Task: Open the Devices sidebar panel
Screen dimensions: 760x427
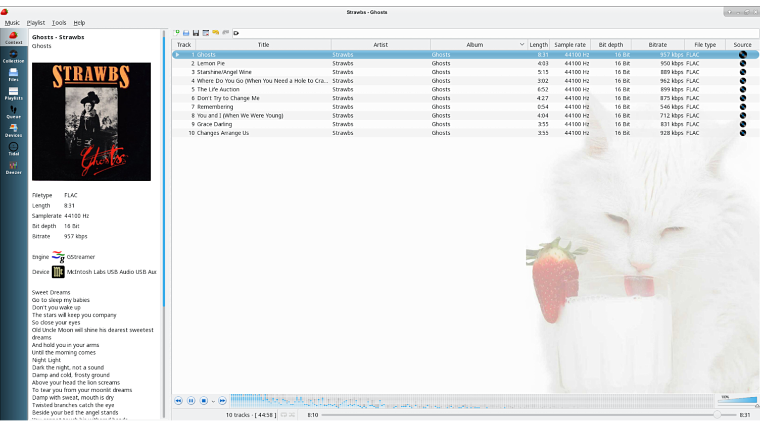Action: click(14, 130)
